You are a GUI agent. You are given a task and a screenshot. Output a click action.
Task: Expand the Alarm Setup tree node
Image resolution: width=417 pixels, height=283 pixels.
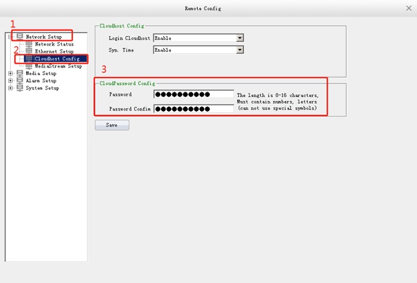[x=11, y=81]
